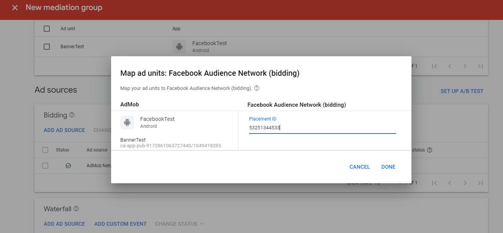This screenshot has height=233, width=503.
Task: Click the Ad sources section heading
Action: coord(56,90)
